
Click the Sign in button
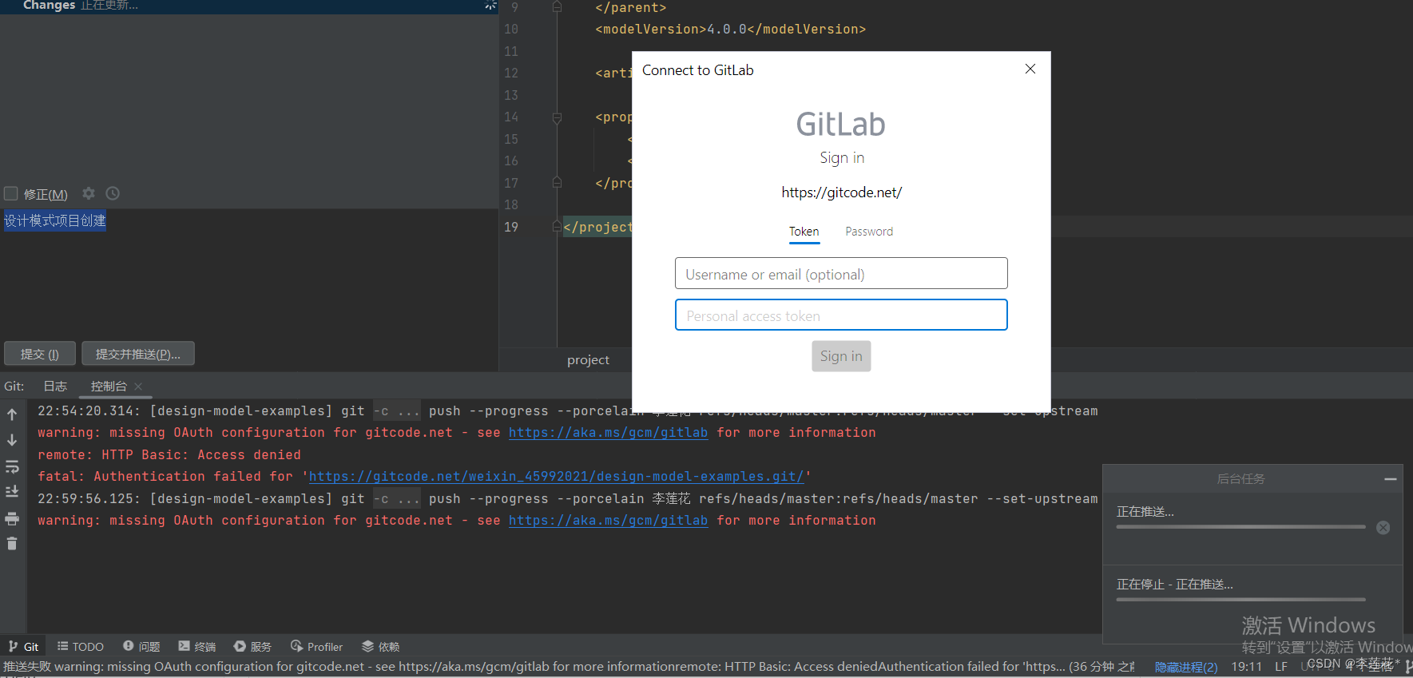click(x=841, y=356)
